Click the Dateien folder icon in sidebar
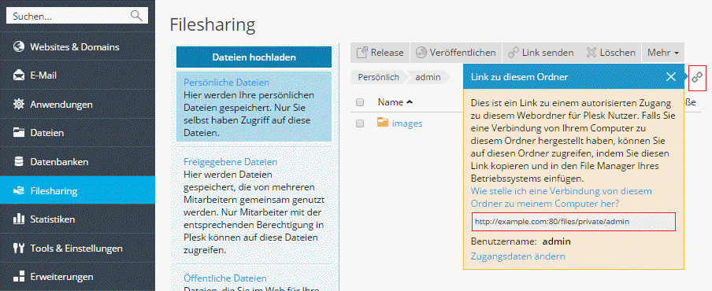712x291 pixels. pyautogui.click(x=19, y=133)
